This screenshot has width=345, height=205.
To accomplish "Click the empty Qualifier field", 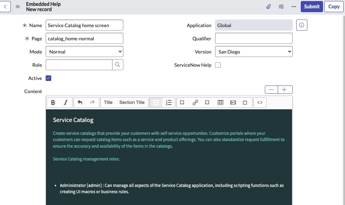I will click(254, 39).
